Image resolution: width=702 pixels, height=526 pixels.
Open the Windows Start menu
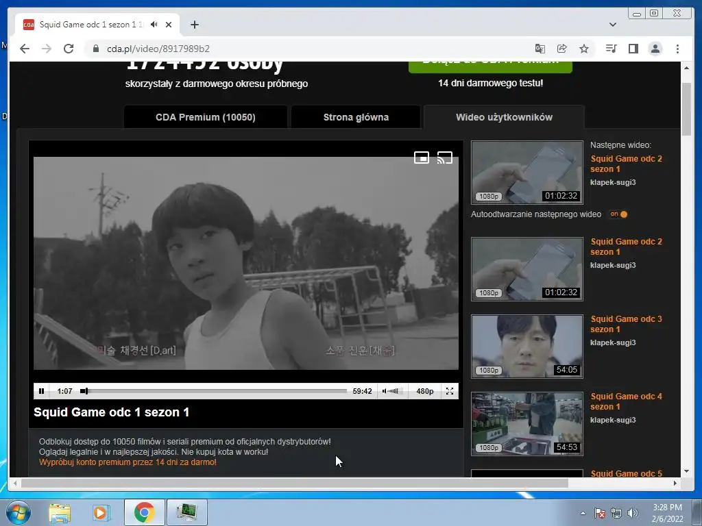point(18,512)
